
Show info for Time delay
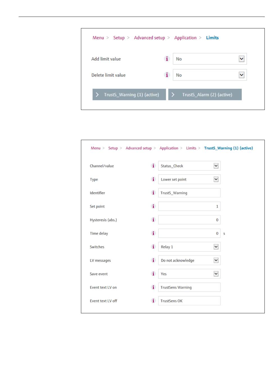153,233
